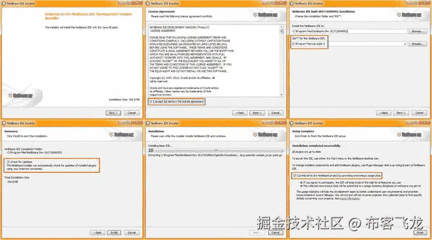The image size is (432, 240).
Task: Click Cancel in the installation folder window
Action: click(419, 113)
